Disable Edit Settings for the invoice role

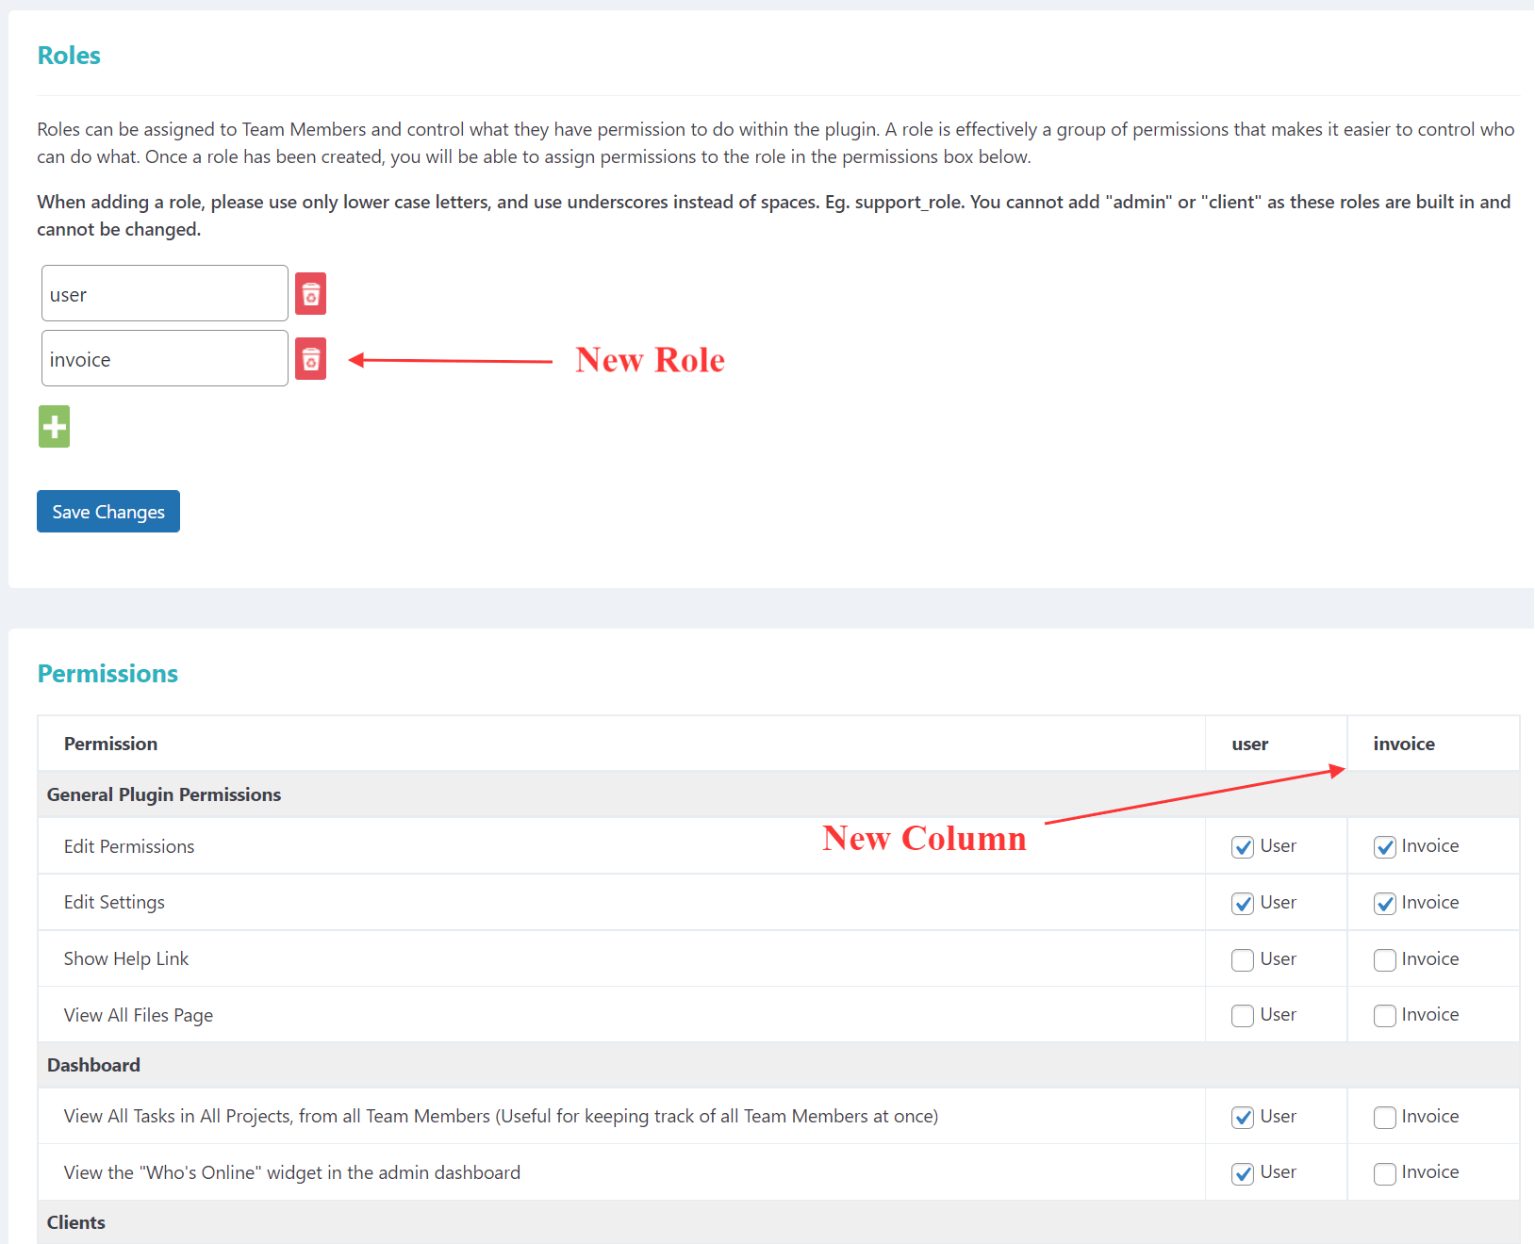click(x=1385, y=903)
